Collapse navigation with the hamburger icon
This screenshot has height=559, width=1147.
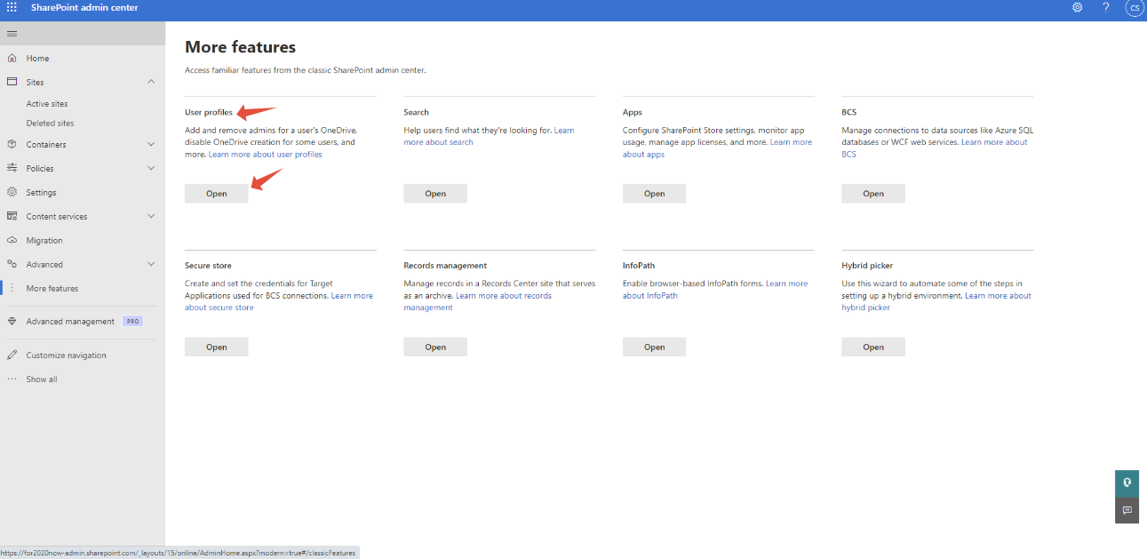tap(12, 33)
